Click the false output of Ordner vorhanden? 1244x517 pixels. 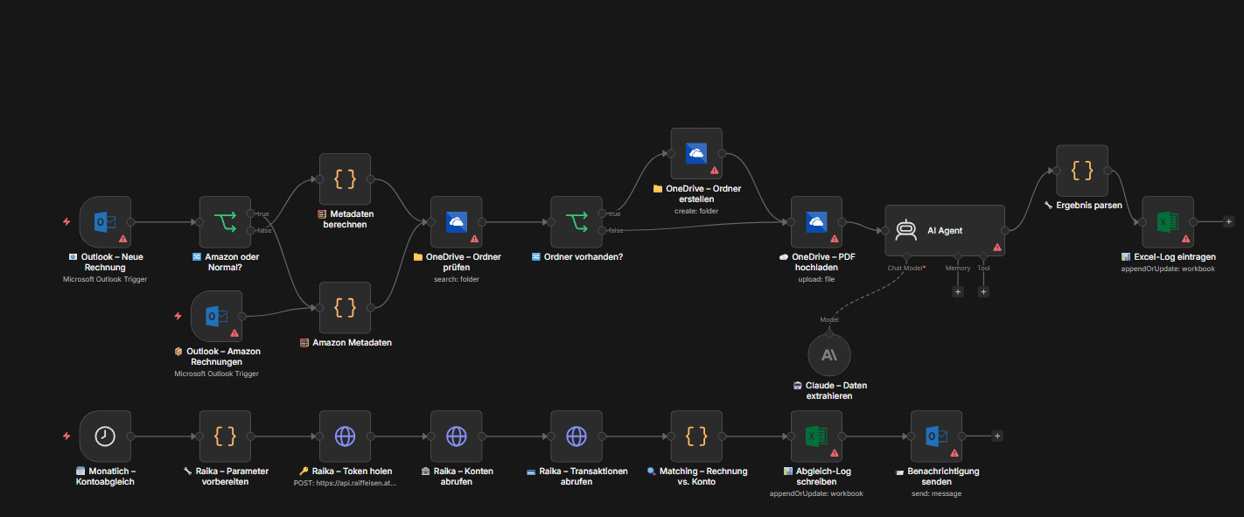[603, 230]
